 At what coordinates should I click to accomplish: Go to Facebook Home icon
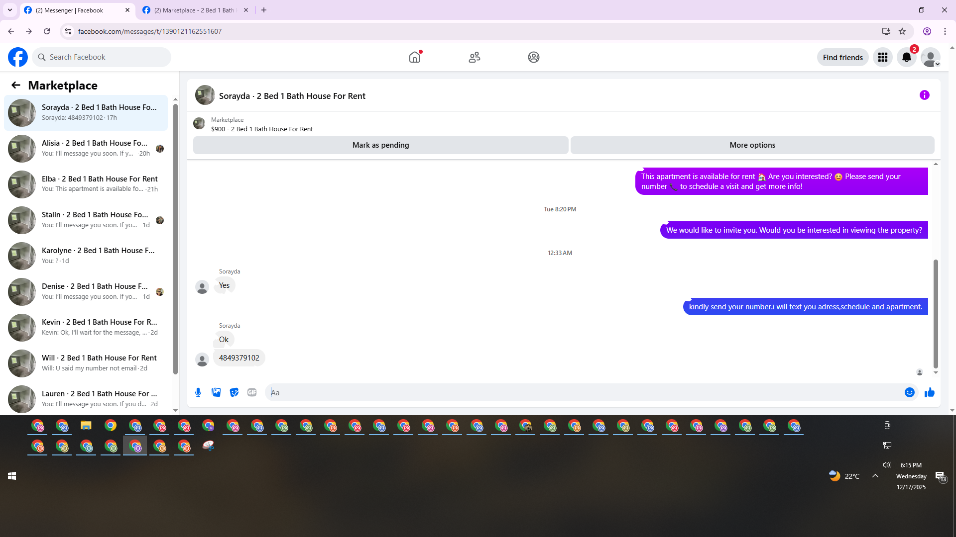(x=414, y=57)
